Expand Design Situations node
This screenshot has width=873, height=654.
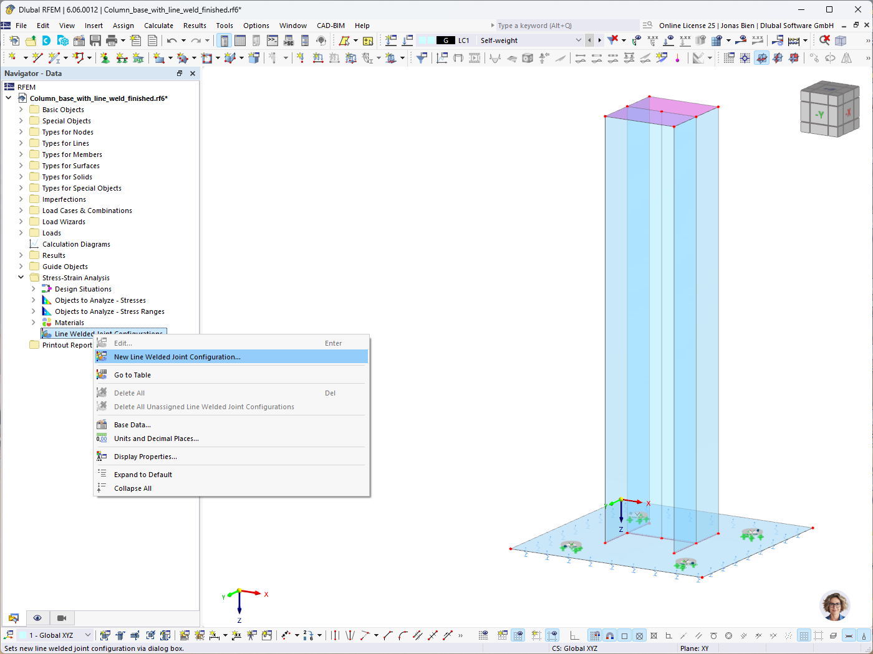tap(34, 289)
